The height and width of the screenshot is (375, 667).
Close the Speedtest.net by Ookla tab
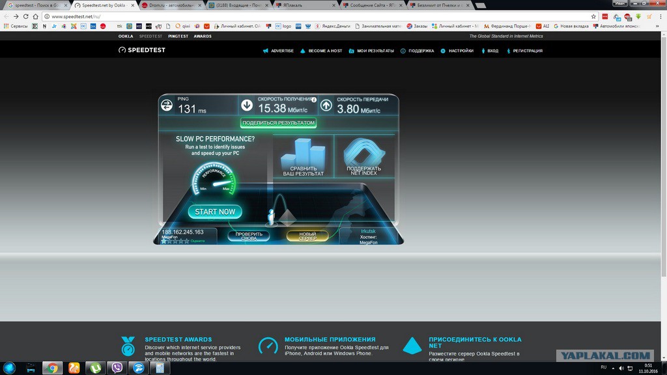(x=133, y=5)
